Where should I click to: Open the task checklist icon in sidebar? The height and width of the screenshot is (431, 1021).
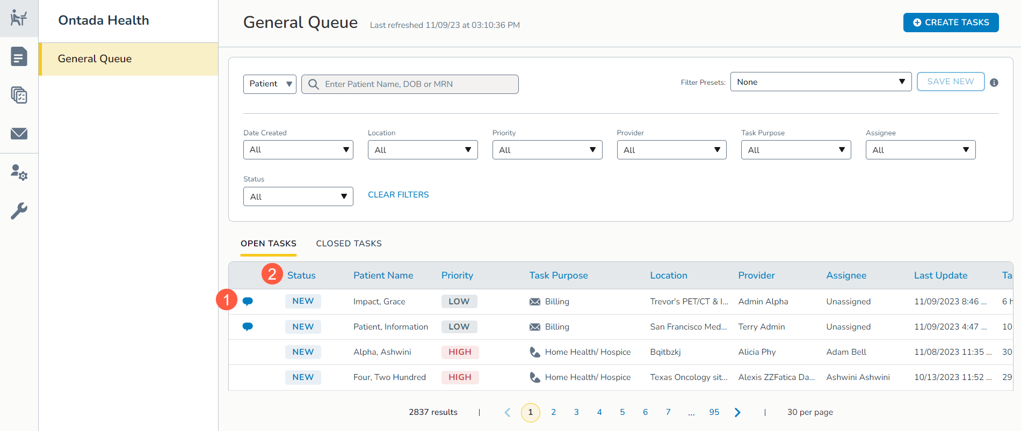(x=19, y=95)
